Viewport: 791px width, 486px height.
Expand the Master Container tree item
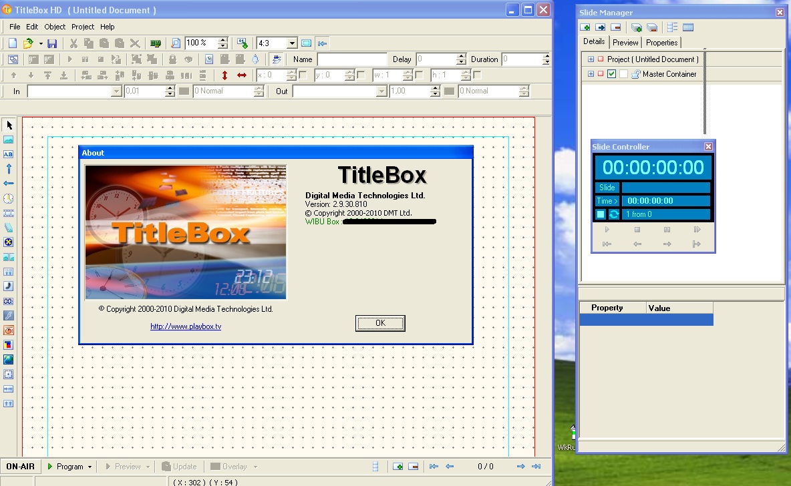591,73
